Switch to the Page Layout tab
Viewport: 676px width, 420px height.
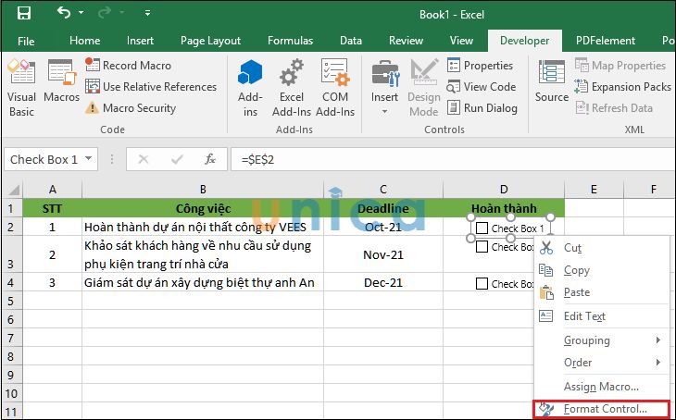[210, 41]
